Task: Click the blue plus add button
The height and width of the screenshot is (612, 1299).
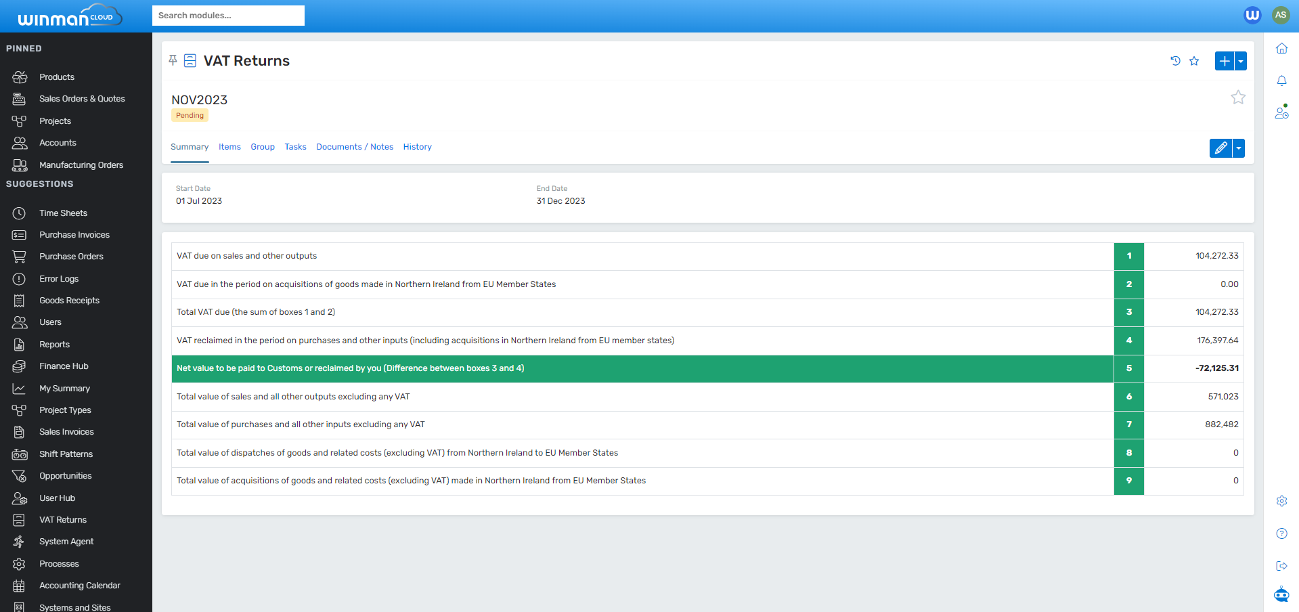Action: [x=1224, y=61]
